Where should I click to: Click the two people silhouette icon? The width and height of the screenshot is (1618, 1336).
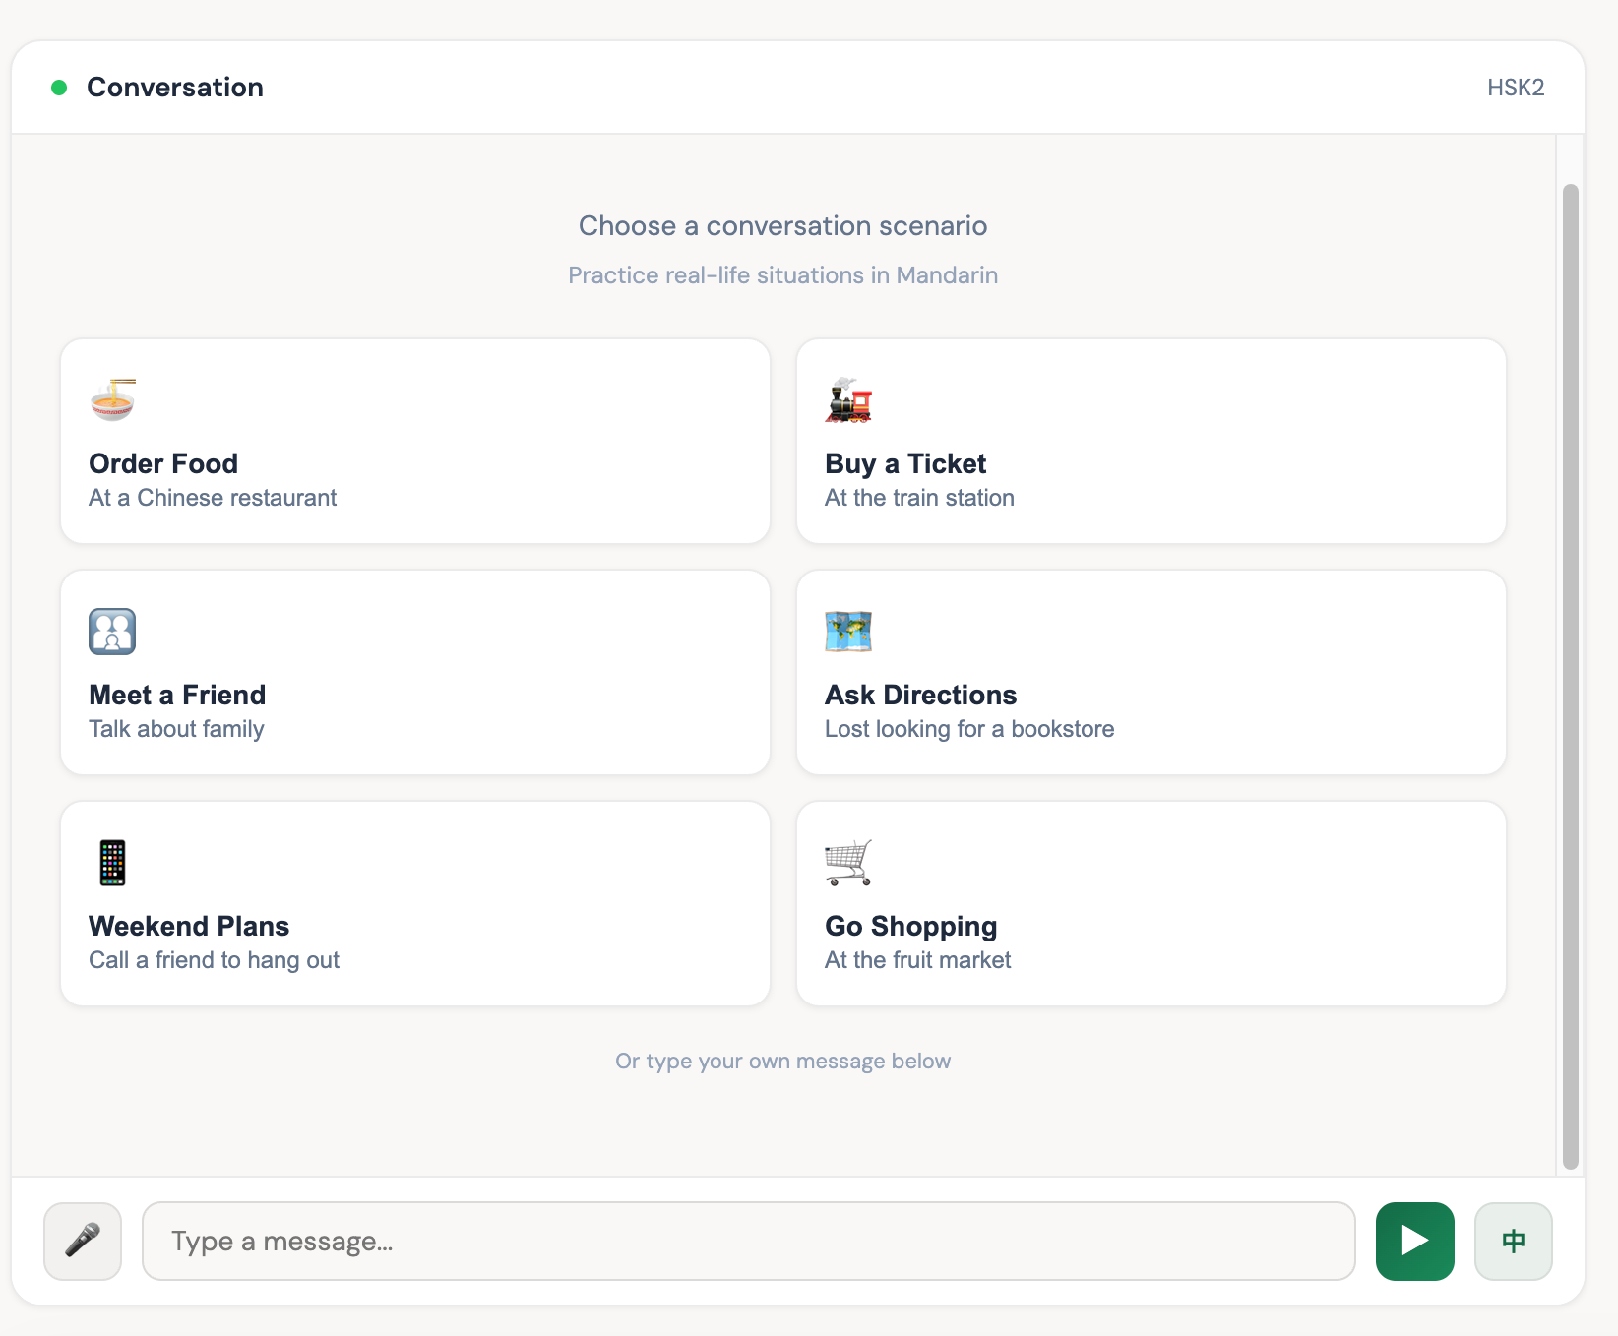pos(112,632)
